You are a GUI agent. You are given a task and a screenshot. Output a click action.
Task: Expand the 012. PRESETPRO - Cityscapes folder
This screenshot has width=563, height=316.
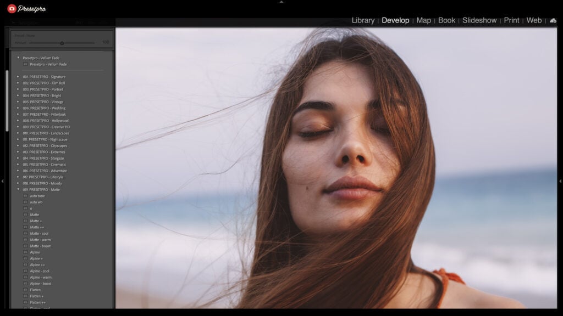coord(17,145)
